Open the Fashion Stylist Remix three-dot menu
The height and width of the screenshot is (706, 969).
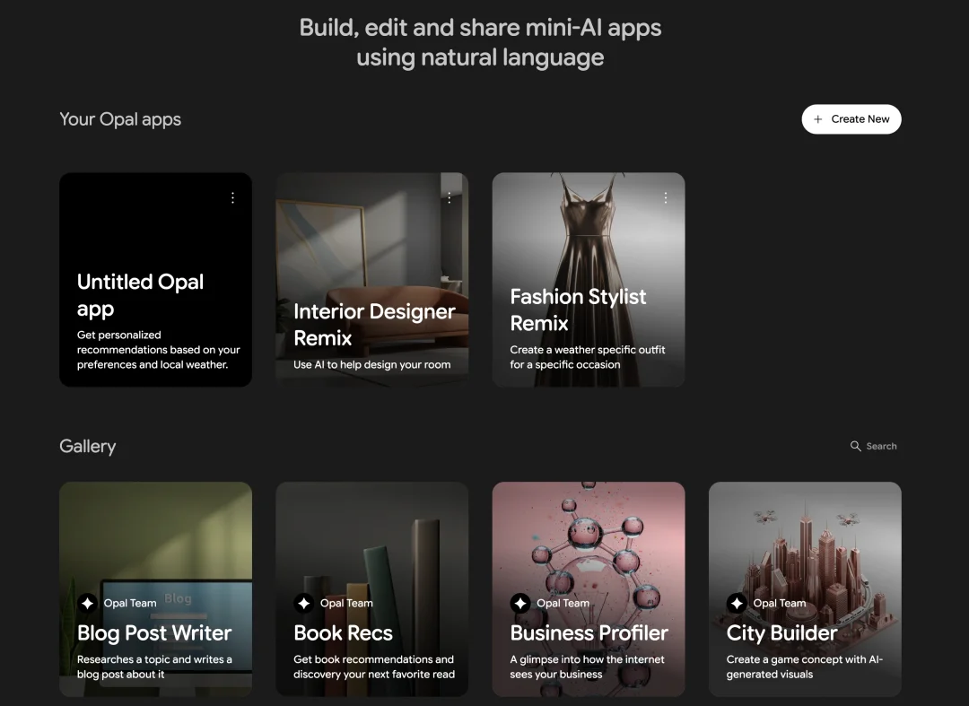click(x=666, y=198)
